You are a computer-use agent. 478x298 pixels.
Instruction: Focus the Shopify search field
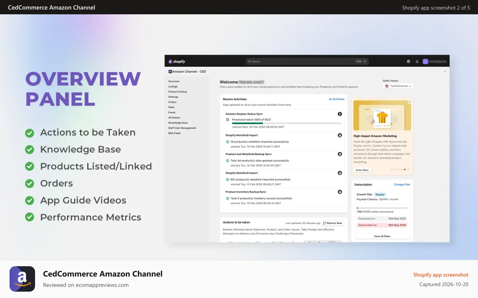point(307,62)
